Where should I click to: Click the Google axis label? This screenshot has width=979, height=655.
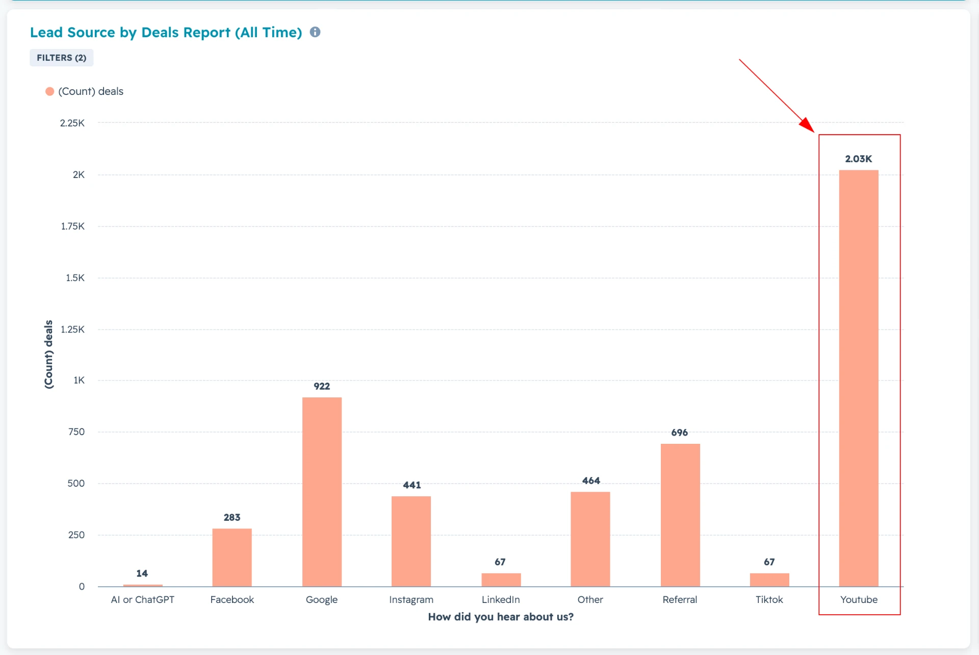322,600
